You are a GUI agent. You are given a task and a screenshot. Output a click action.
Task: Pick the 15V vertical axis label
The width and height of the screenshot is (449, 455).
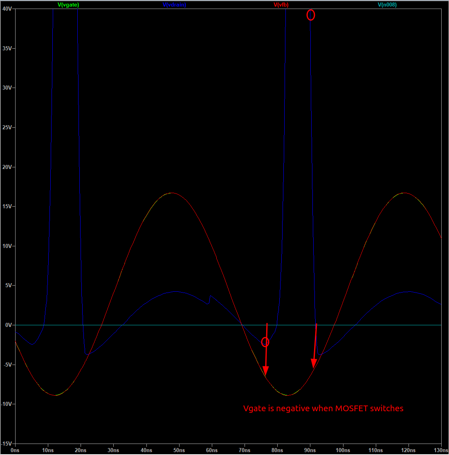[7, 206]
